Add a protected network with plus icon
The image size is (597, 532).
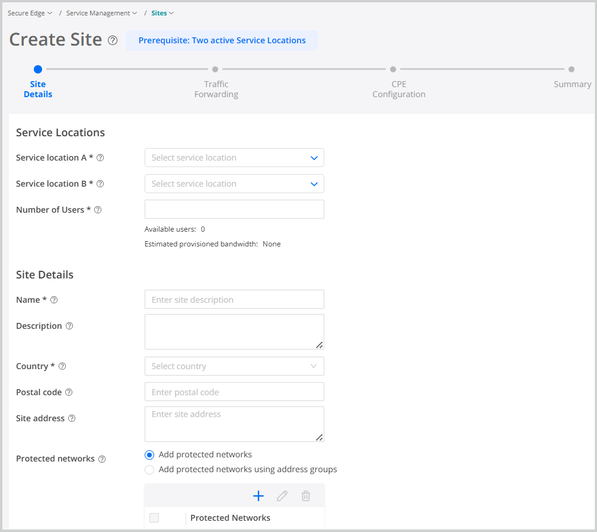point(258,496)
